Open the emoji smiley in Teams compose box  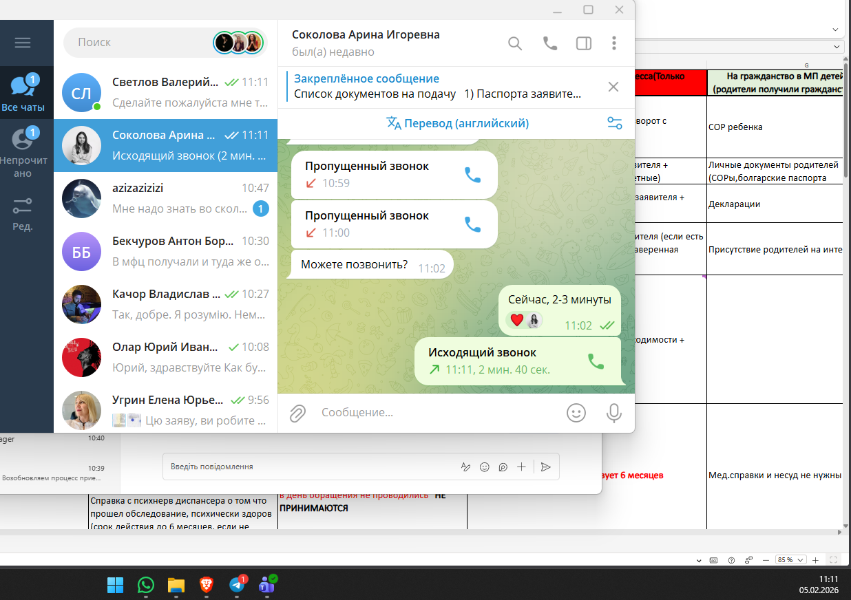(484, 467)
